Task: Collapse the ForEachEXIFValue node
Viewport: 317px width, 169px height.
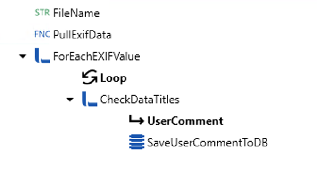Action: (23, 56)
